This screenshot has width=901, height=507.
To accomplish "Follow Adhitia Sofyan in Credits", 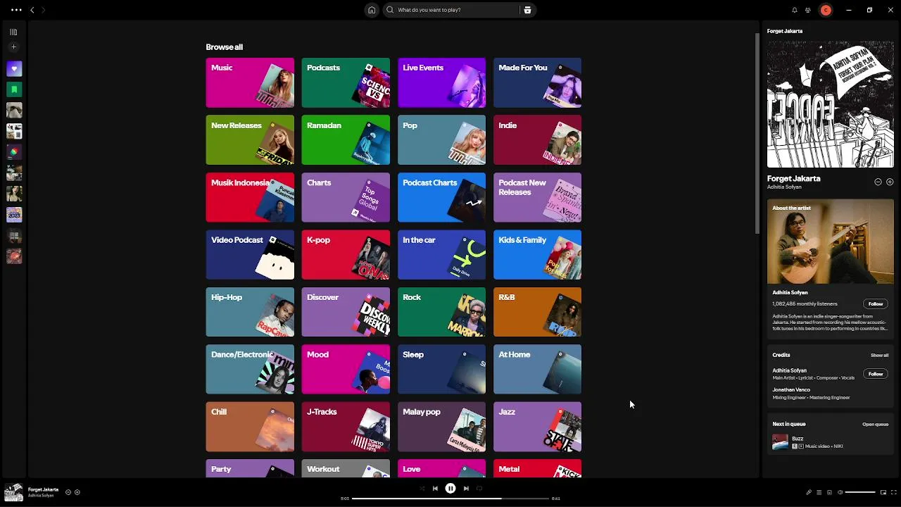I will pos(876,374).
